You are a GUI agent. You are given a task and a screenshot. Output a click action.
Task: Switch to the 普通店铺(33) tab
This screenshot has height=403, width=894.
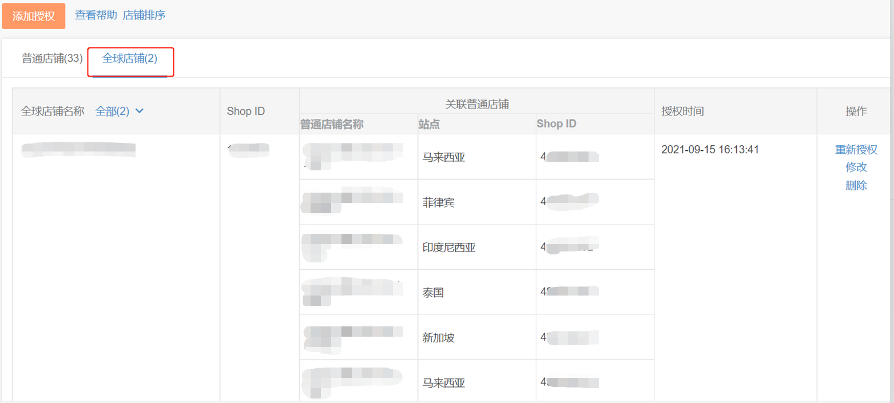(53, 58)
